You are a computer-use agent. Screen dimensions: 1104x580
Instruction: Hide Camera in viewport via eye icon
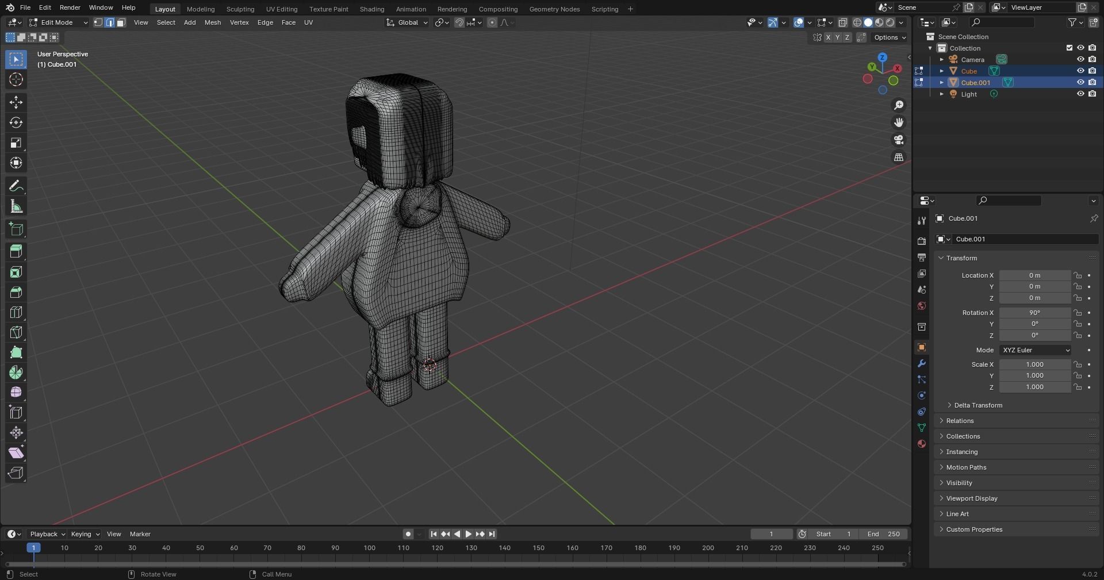pyautogui.click(x=1080, y=59)
